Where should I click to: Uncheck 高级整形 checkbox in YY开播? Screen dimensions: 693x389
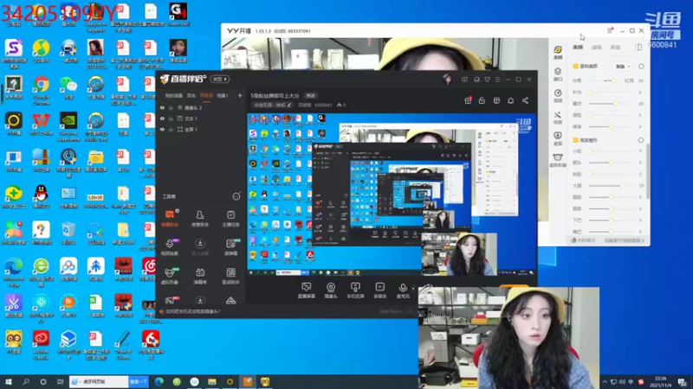[x=575, y=140]
